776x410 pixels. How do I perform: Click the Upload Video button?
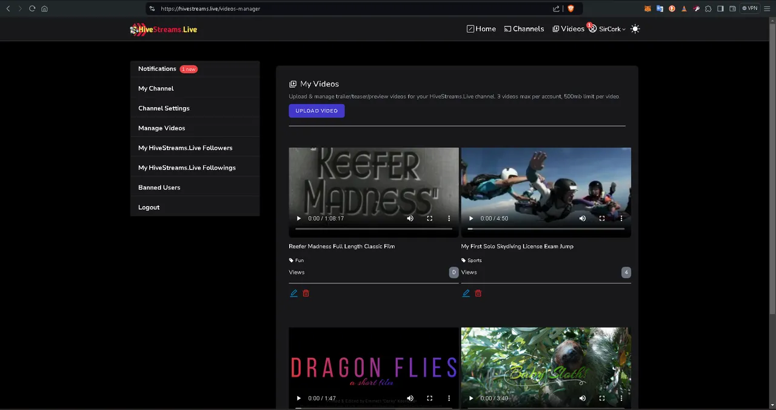tap(316, 111)
